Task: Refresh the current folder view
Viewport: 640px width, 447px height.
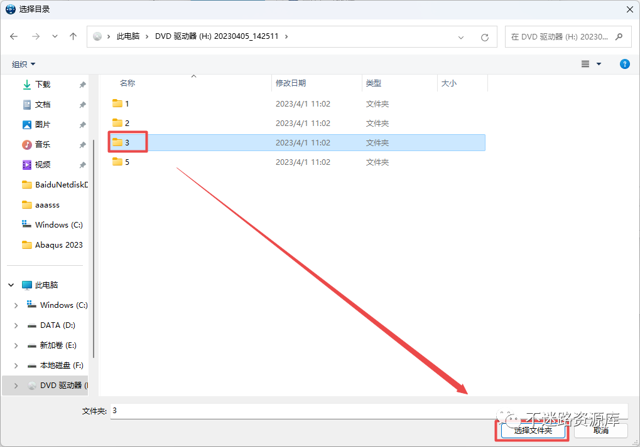Action: pyautogui.click(x=484, y=37)
